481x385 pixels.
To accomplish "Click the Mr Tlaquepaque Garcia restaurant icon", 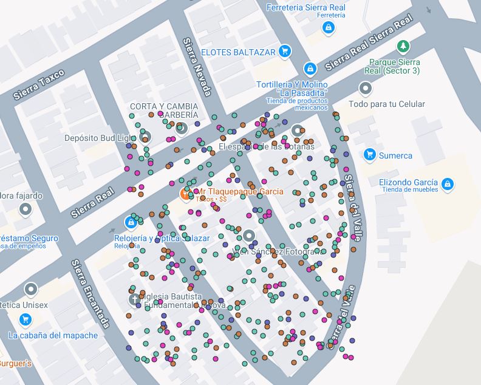I will click(185, 194).
